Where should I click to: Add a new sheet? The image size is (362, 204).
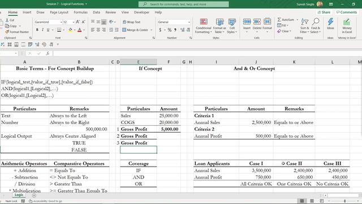[34, 195]
